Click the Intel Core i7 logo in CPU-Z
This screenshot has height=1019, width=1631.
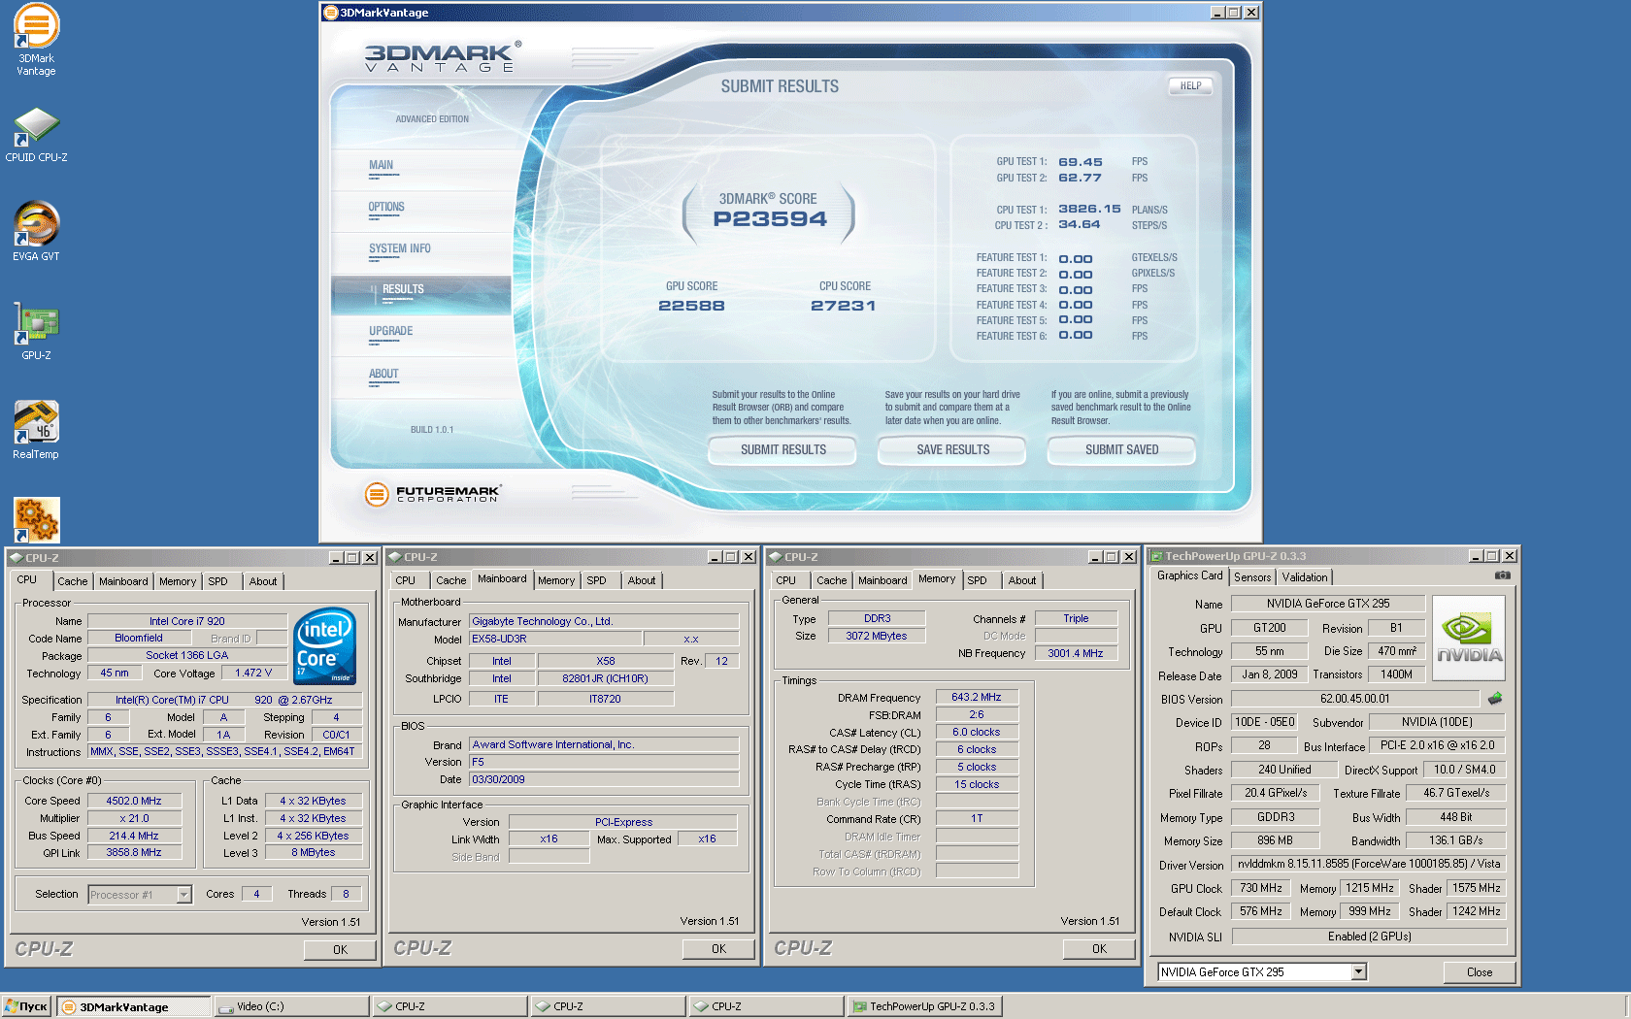click(x=324, y=646)
